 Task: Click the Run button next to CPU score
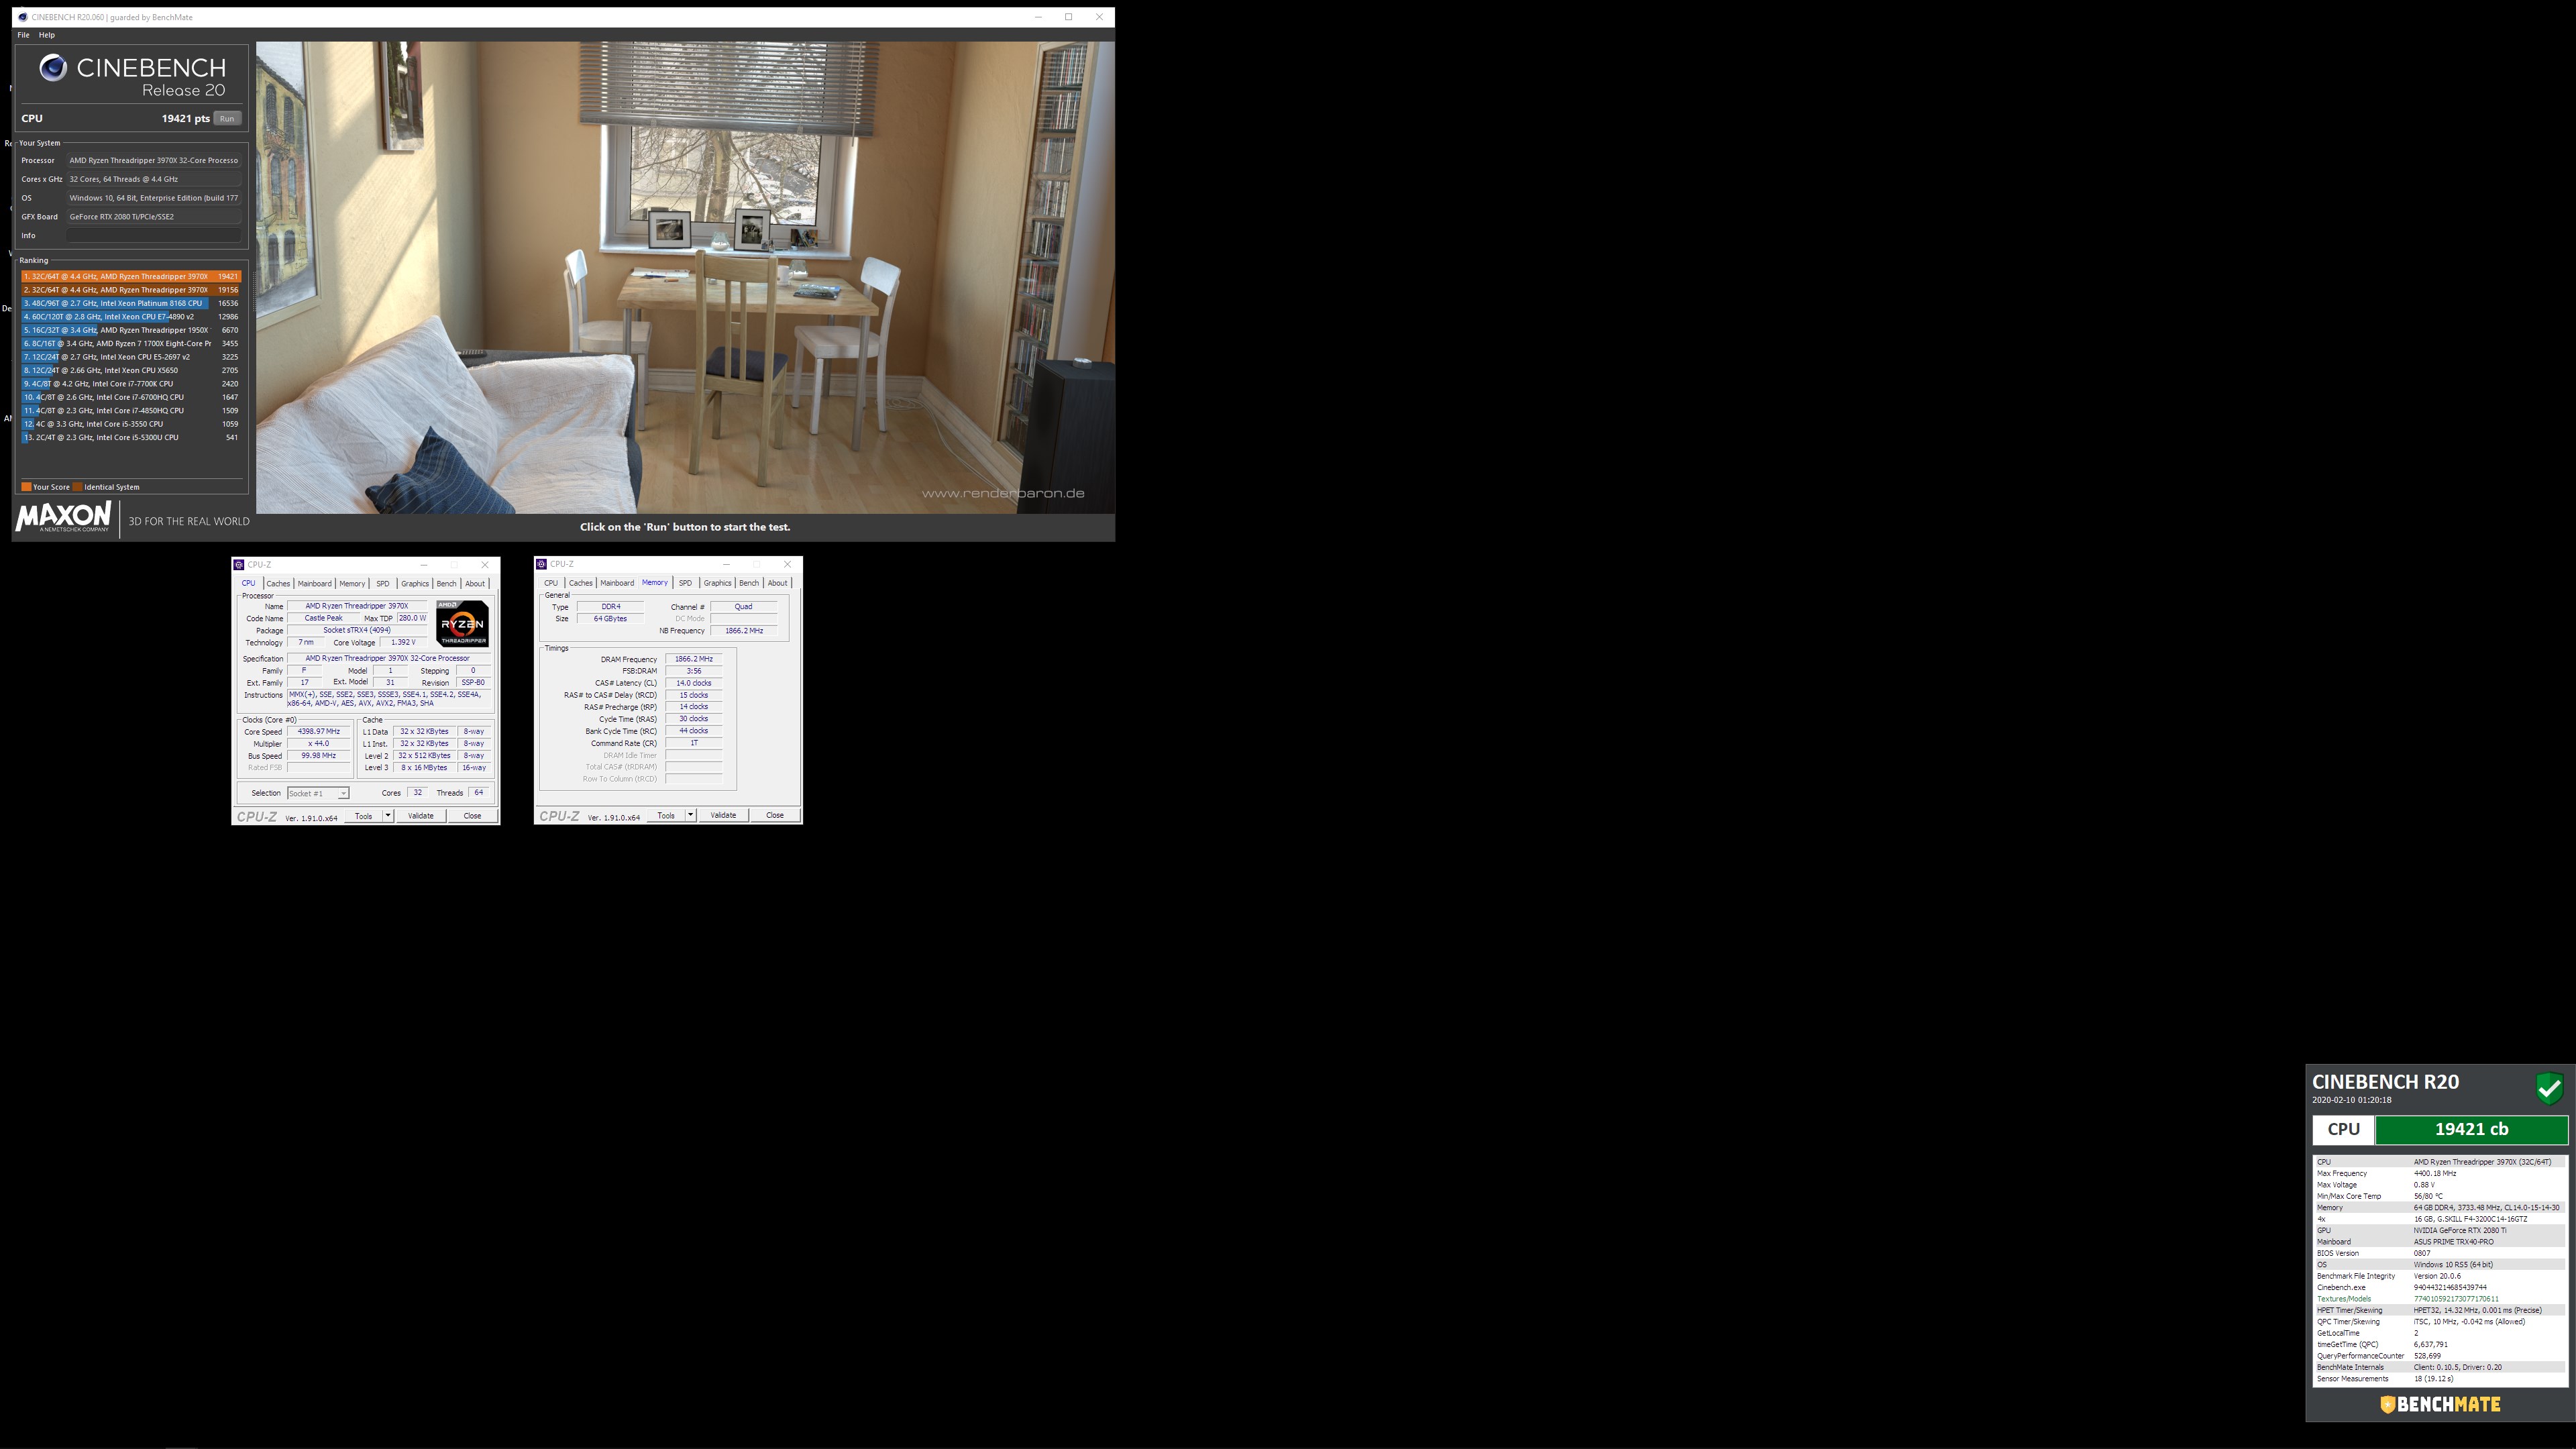tap(227, 118)
